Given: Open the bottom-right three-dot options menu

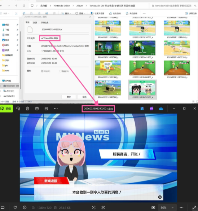Looking at the screenshot, I should 181,208.
